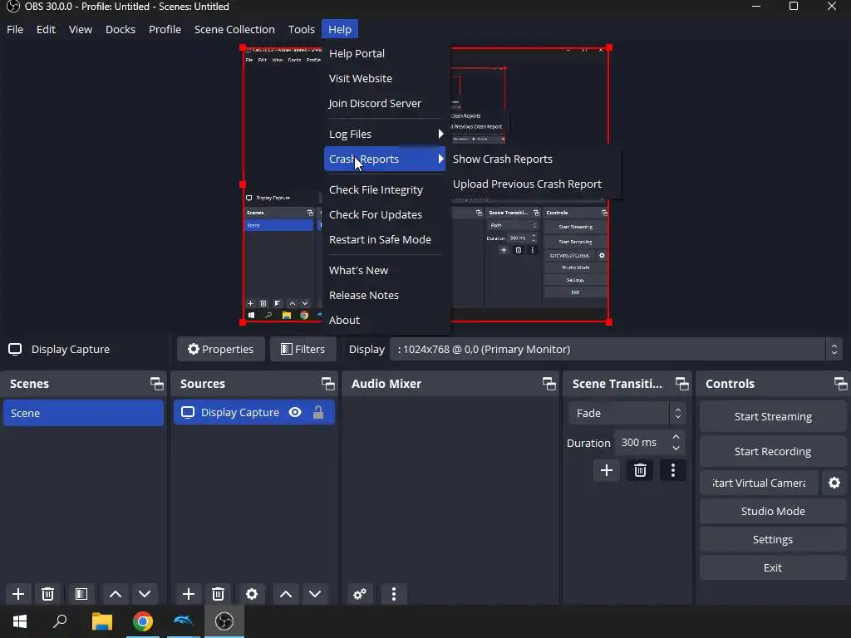
Task: Open the Tools menu
Action: coord(301,29)
